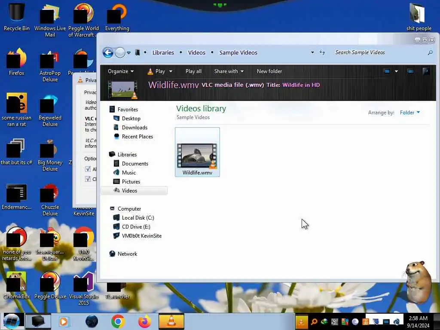Select the Wildlife.wmv video file
The height and width of the screenshot is (330, 440).
pyautogui.click(x=197, y=152)
